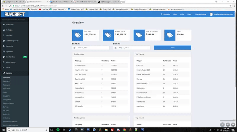237x132 pixels.
Task: Open Categories statistics
Action: coord(7,100)
